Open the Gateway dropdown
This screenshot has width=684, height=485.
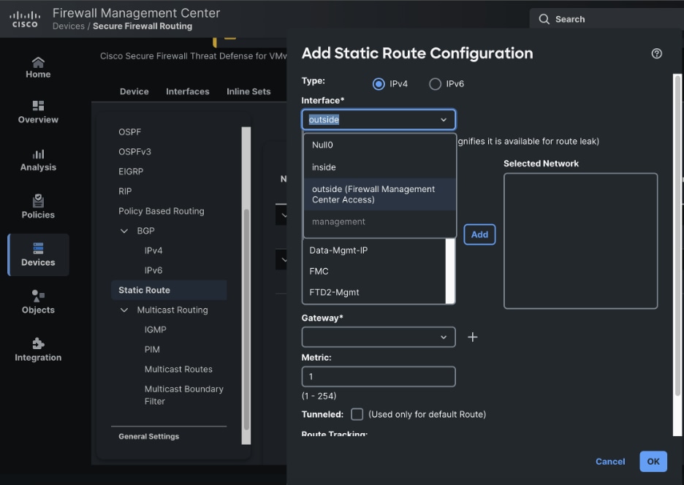pyautogui.click(x=379, y=337)
